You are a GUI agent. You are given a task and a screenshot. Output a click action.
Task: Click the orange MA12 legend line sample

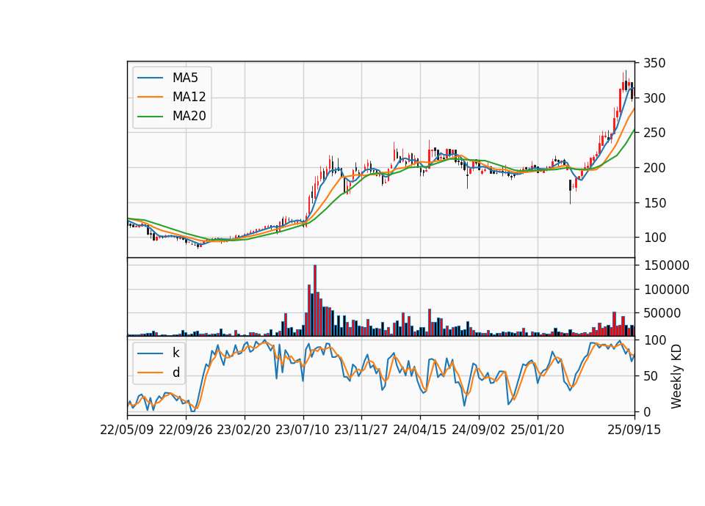pyautogui.click(x=150, y=97)
